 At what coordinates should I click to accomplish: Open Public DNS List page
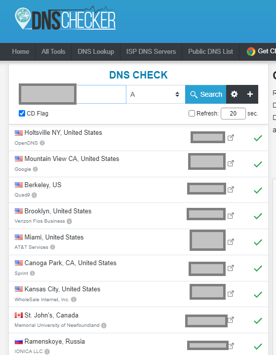point(210,52)
